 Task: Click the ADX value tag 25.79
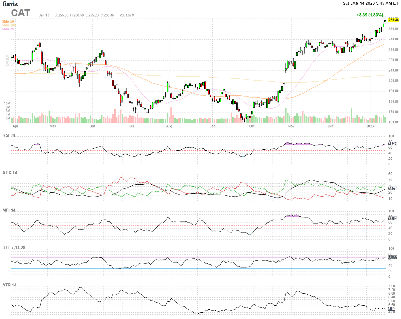[393, 189]
